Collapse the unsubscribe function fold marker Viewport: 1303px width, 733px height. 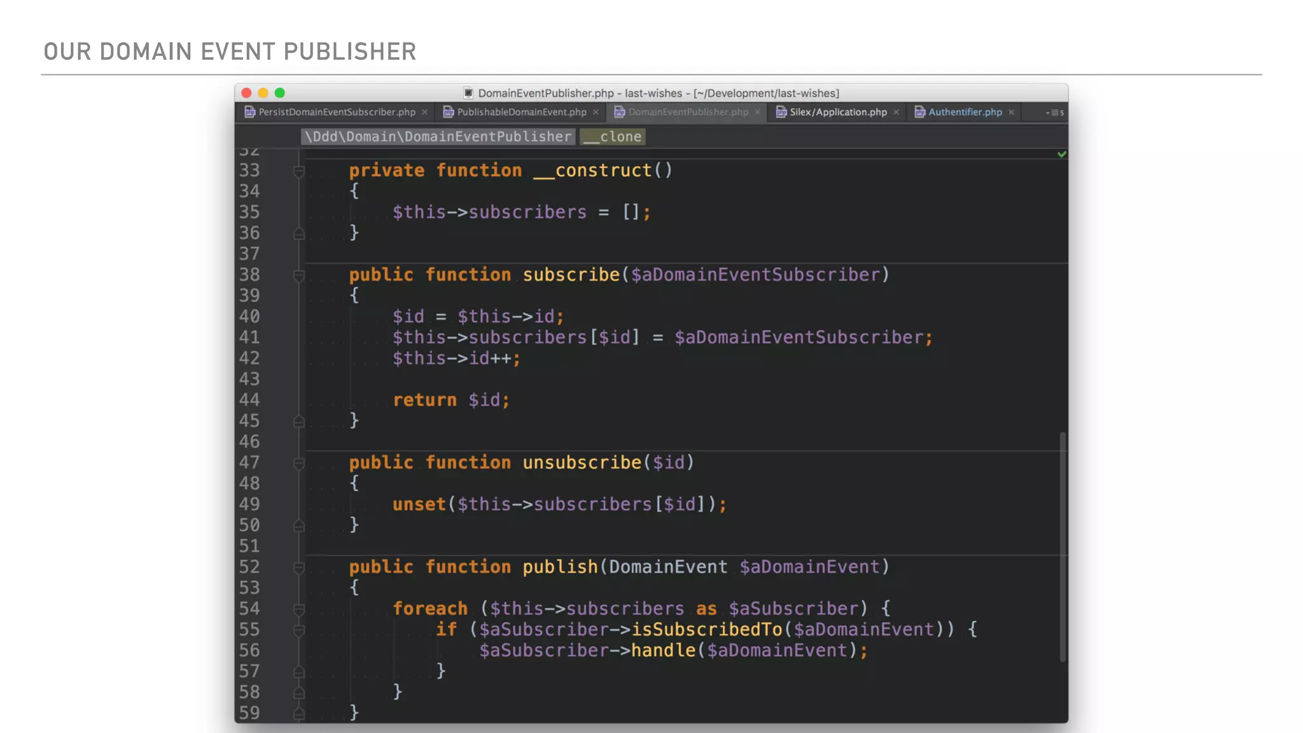click(299, 463)
